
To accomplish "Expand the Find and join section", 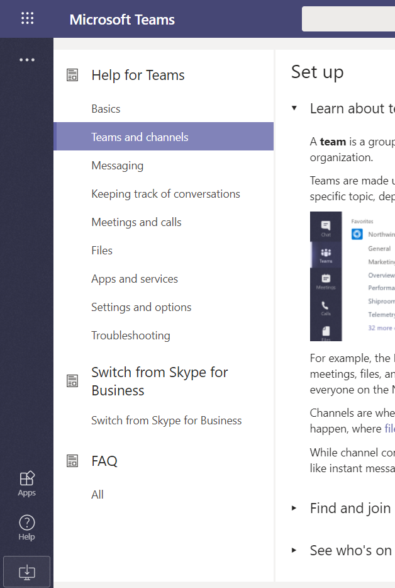I will [294, 509].
